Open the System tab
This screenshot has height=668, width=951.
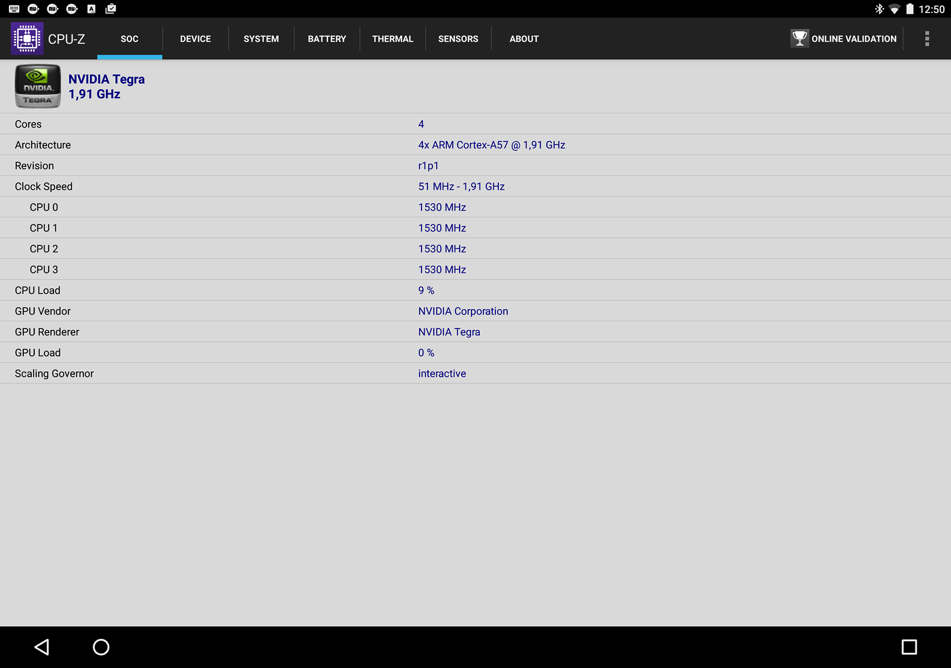(x=261, y=39)
